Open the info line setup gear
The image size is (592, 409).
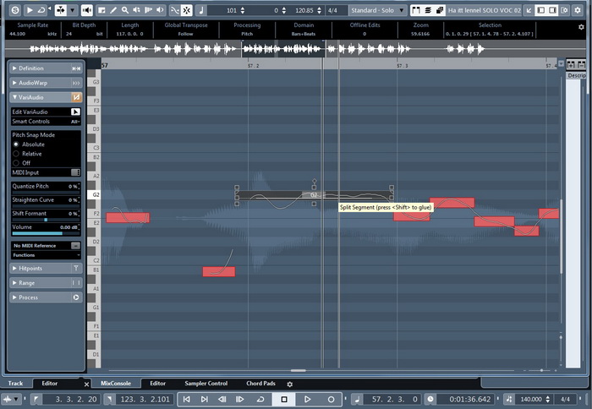(x=581, y=27)
